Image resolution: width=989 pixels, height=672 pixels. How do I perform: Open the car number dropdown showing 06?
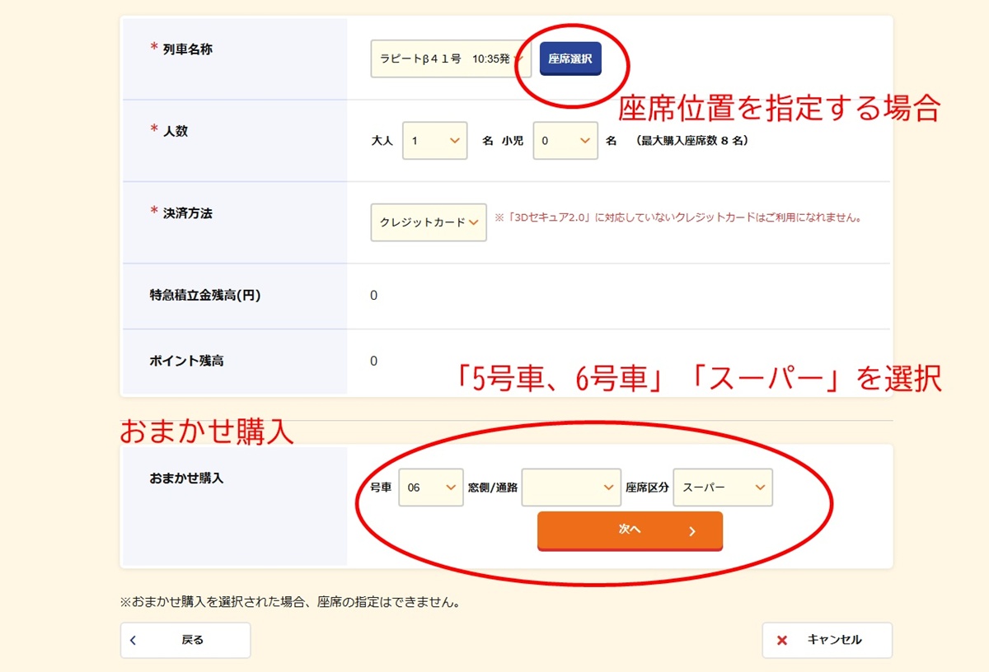(x=430, y=488)
